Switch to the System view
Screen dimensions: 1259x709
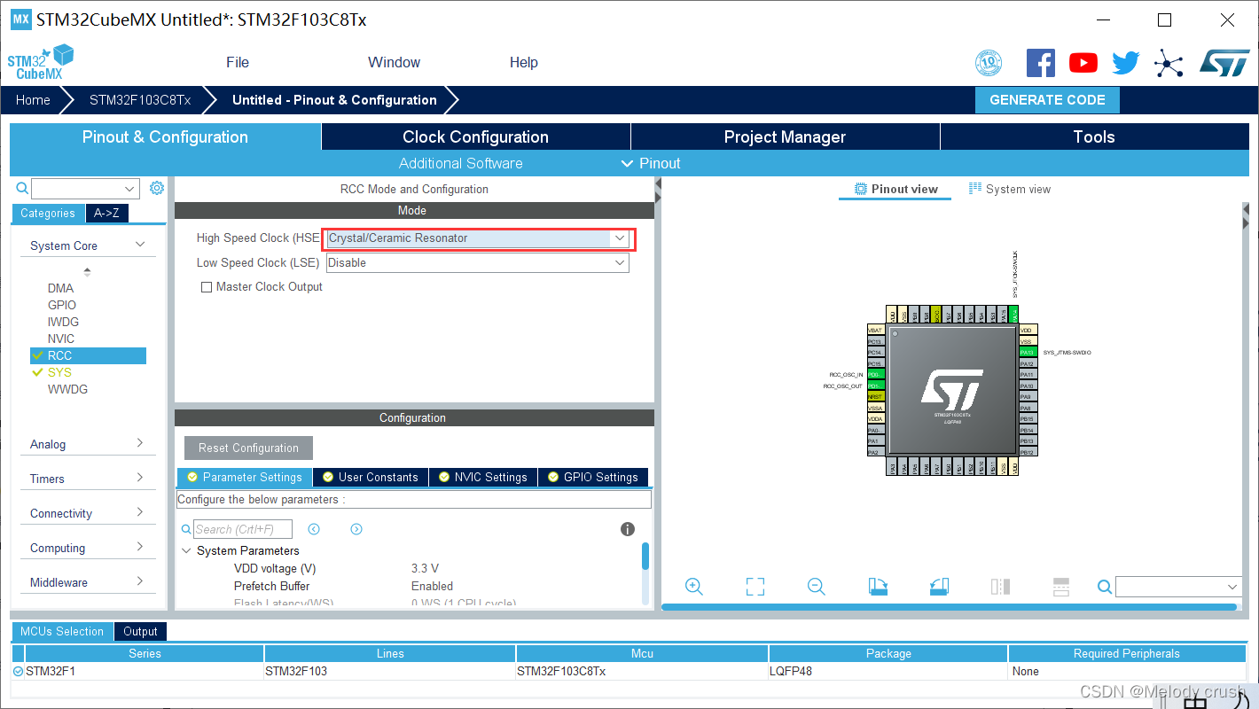(1010, 189)
